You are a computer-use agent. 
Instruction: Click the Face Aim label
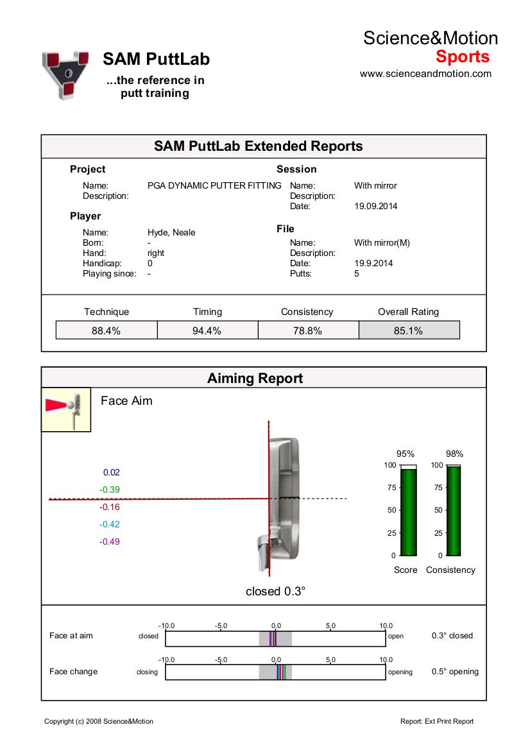click(x=126, y=401)
